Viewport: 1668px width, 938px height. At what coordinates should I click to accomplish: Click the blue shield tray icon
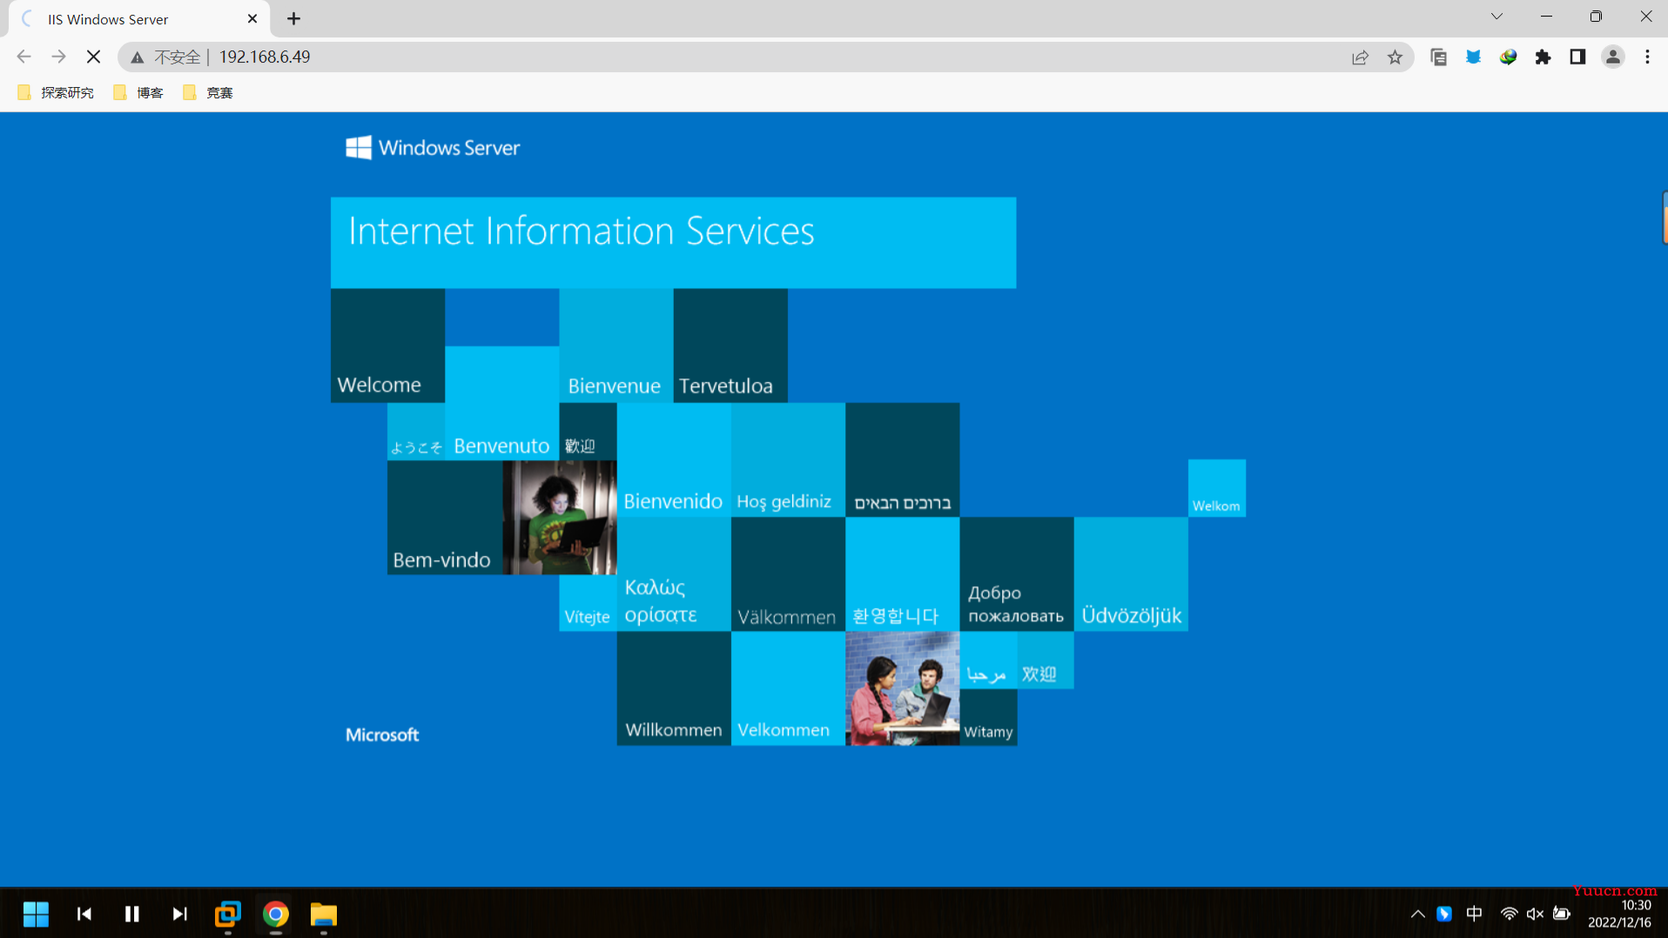coord(1444,914)
